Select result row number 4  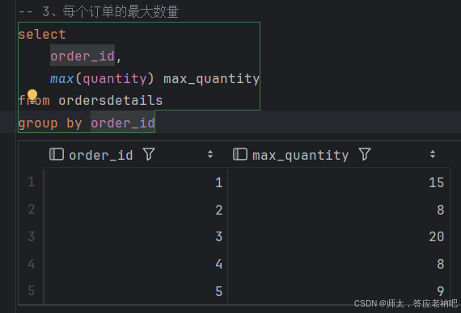pyautogui.click(x=32, y=264)
